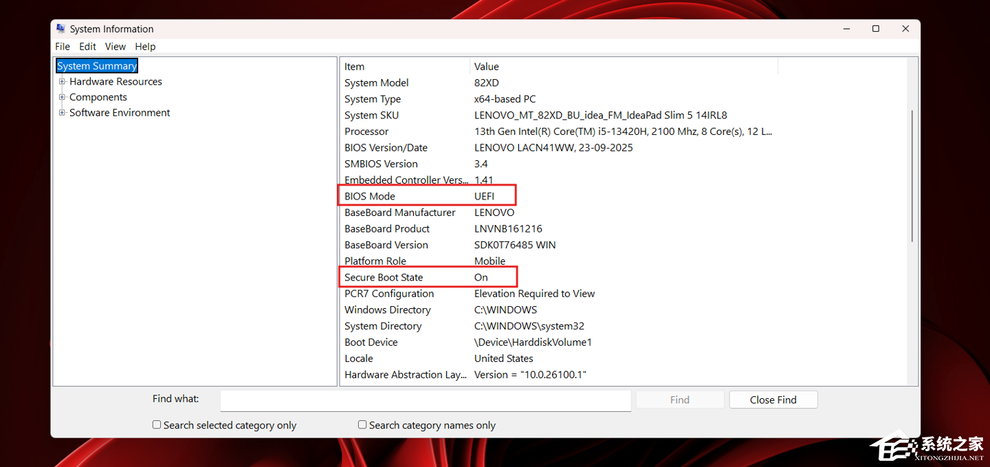Select the Boot Device row
990x467 pixels.
[x=559, y=343]
